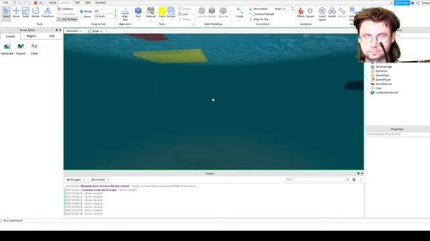Open the Effects gameplay menu
Viewport: 430px width, 241px height.
click(x=301, y=13)
